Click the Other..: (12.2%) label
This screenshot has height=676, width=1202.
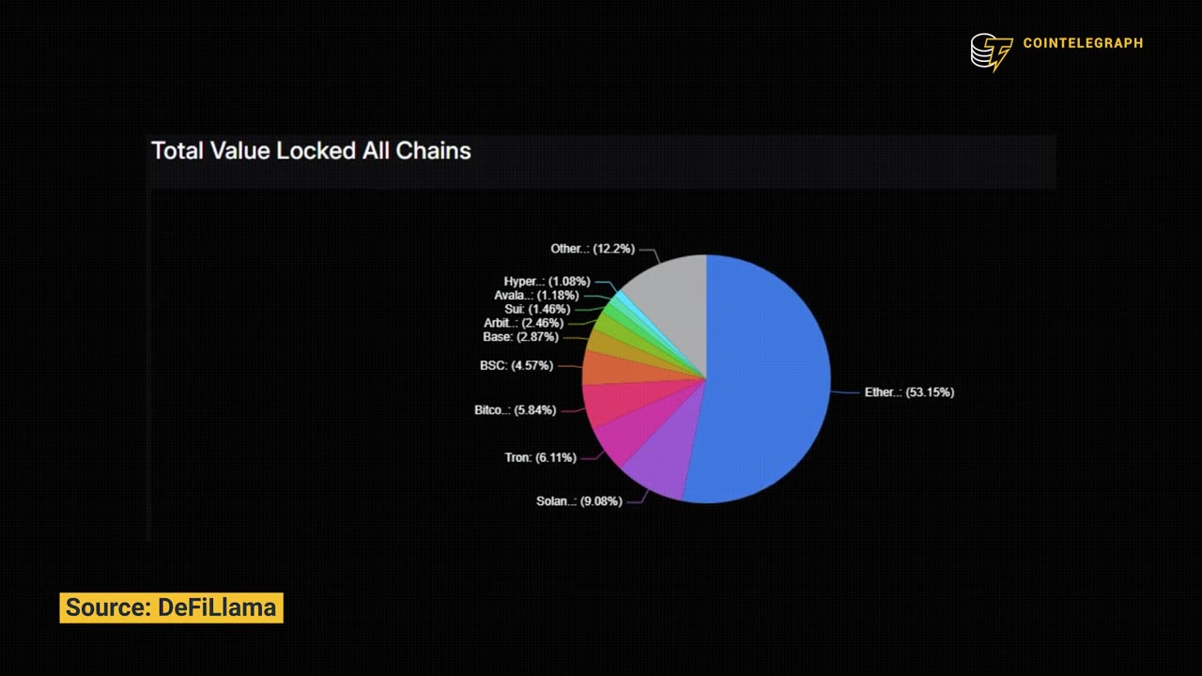(593, 249)
